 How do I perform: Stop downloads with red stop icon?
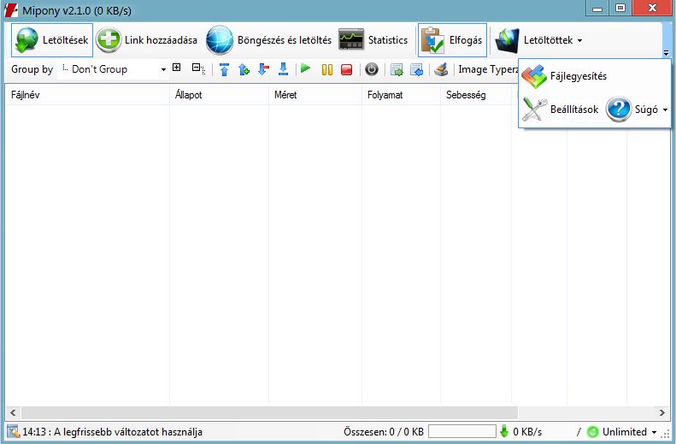pyautogui.click(x=347, y=69)
